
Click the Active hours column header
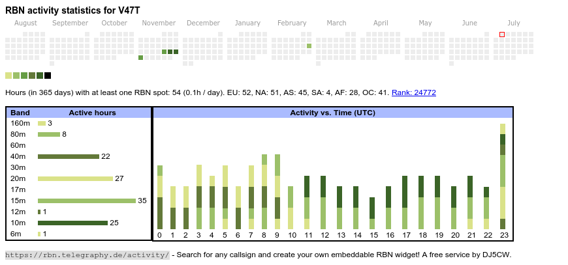[x=92, y=113]
